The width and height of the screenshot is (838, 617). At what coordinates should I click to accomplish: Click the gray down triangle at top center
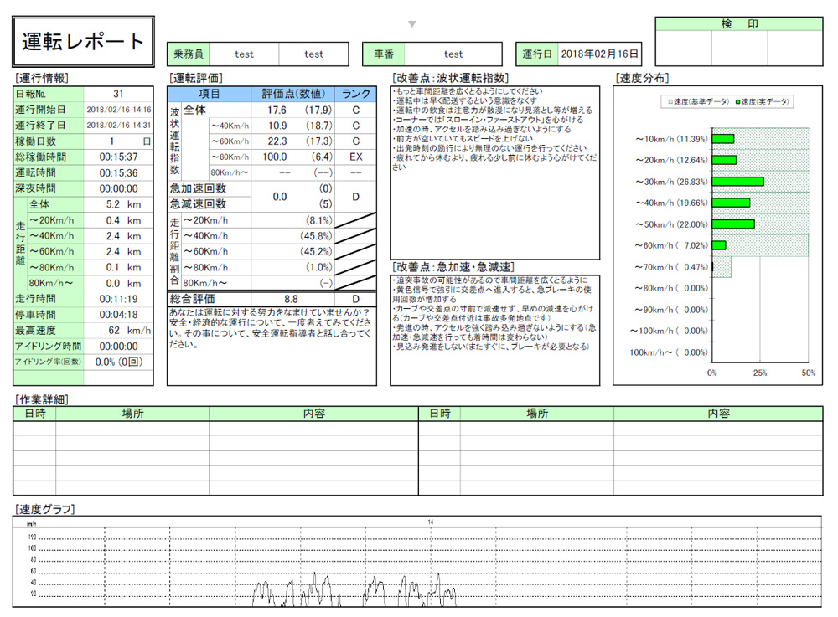pyautogui.click(x=411, y=24)
